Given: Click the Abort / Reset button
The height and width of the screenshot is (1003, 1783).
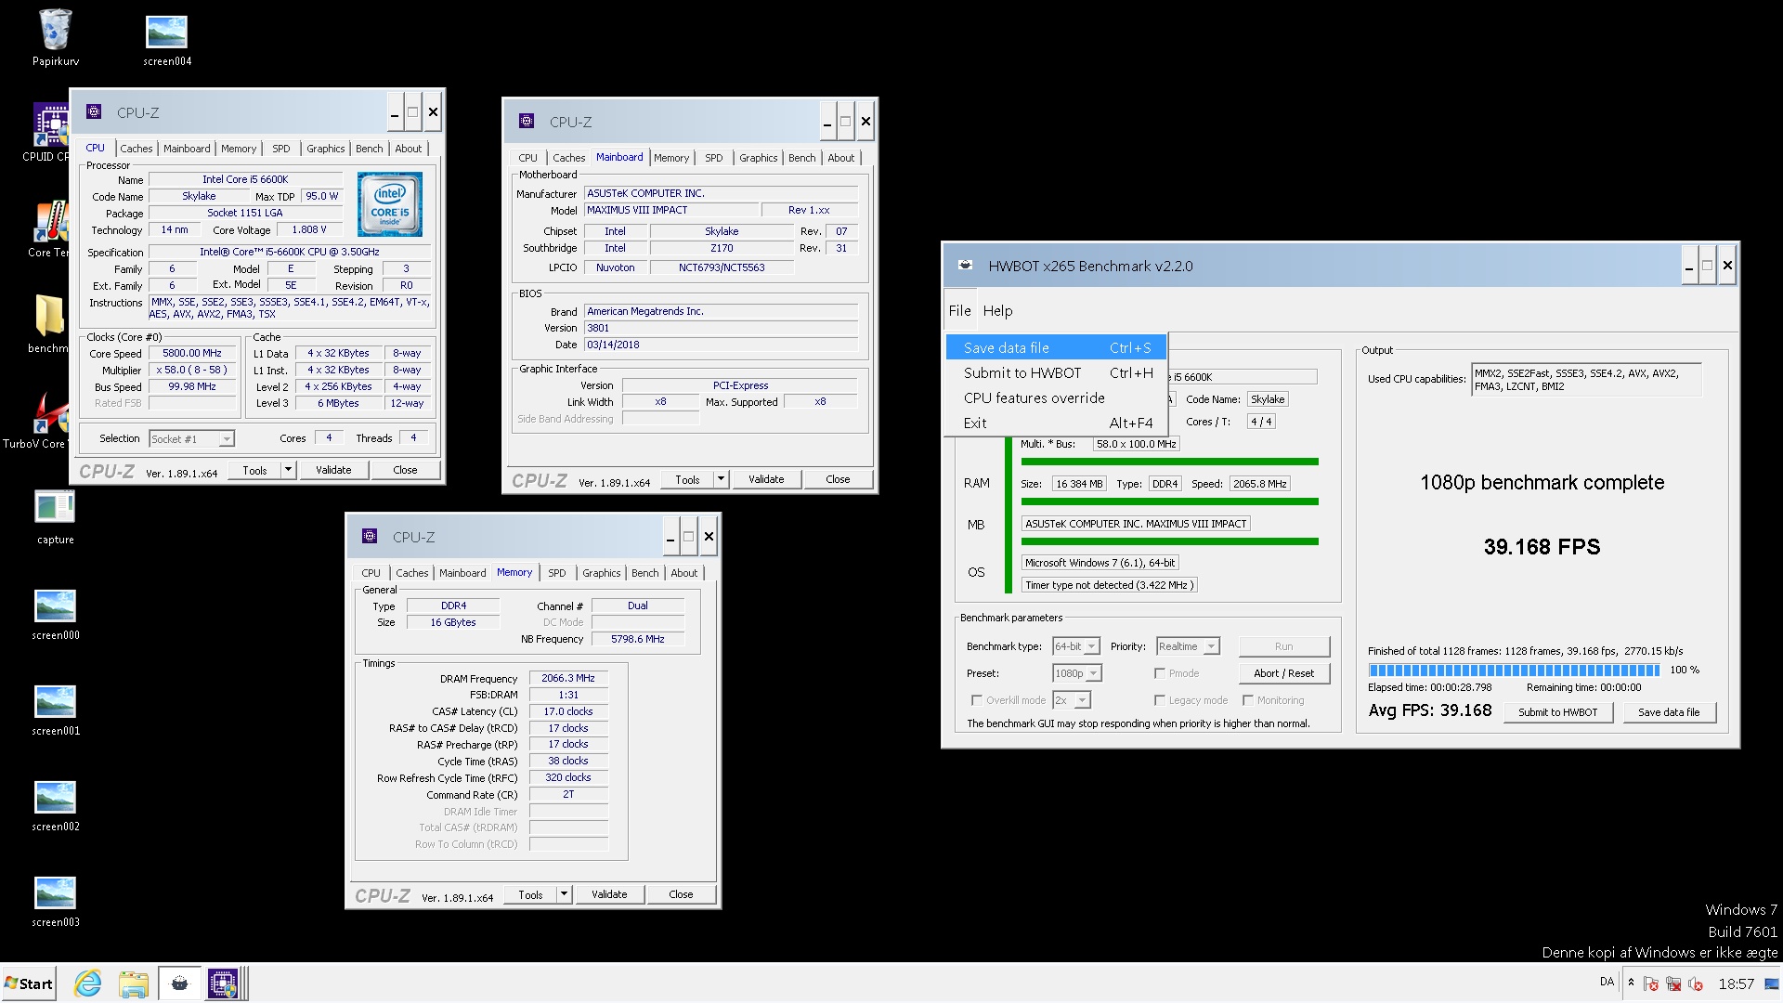Looking at the screenshot, I should coord(1284,673).
